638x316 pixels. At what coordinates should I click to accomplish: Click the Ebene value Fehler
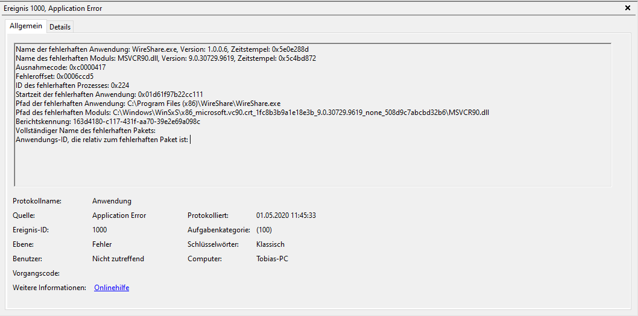(x=102, y=244)
